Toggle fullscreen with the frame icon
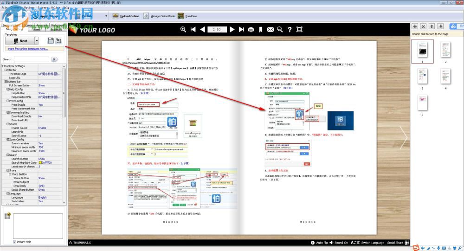Viewport: 464px width, 251px height. click(x=299, y=29)
